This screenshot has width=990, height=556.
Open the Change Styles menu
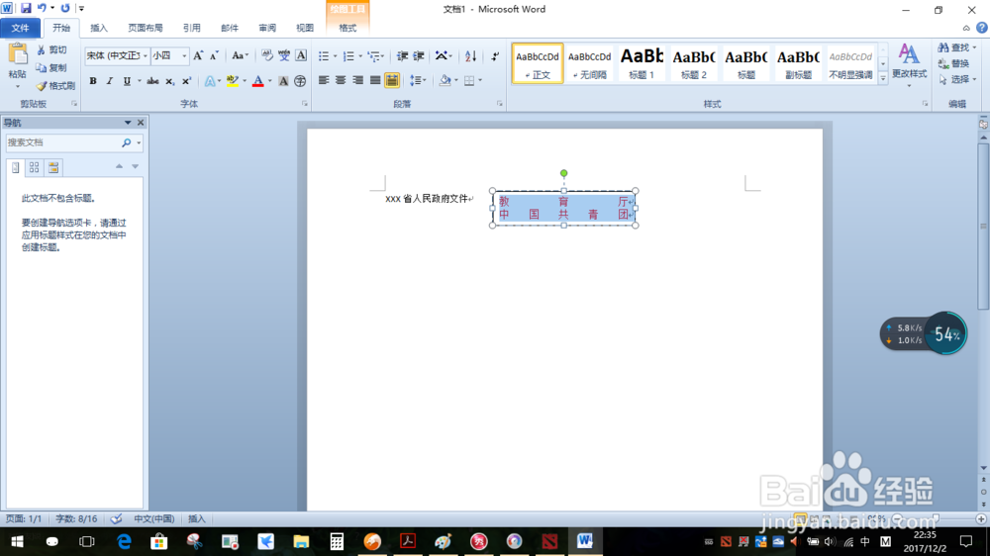click(909, 63)
